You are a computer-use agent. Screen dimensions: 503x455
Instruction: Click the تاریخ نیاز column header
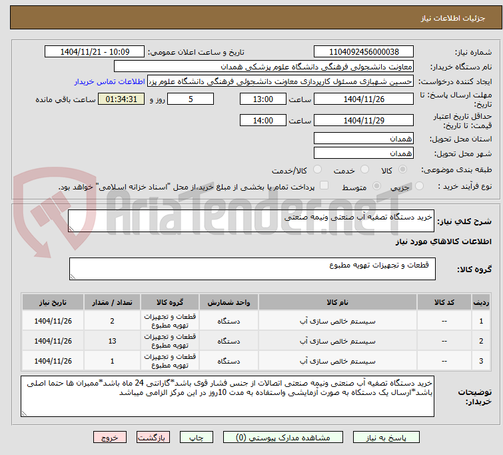coord(53,302)
